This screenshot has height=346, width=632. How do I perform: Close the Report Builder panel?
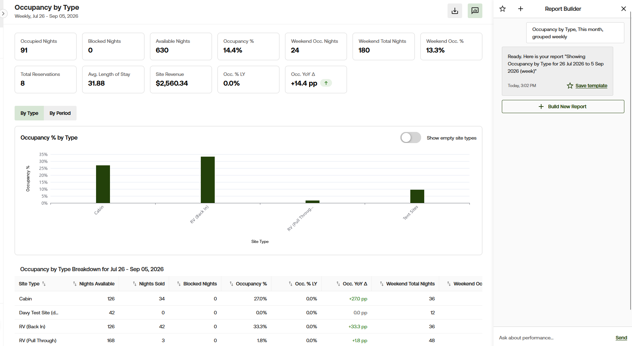tap(624, 9)
